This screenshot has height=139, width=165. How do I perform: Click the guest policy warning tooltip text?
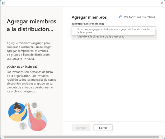pos(113,31)
